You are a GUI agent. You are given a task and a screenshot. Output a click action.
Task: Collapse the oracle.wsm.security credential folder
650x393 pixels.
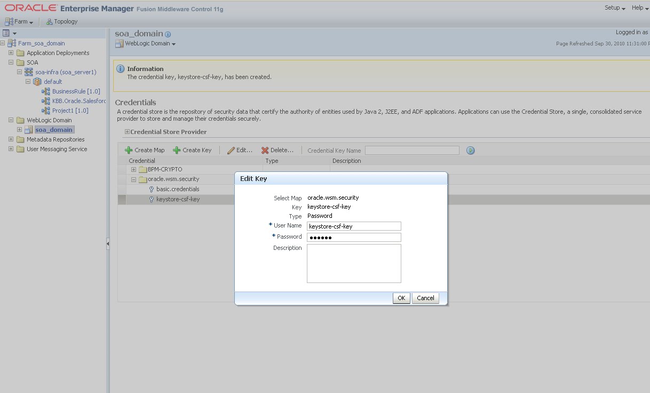click(133, 180)
